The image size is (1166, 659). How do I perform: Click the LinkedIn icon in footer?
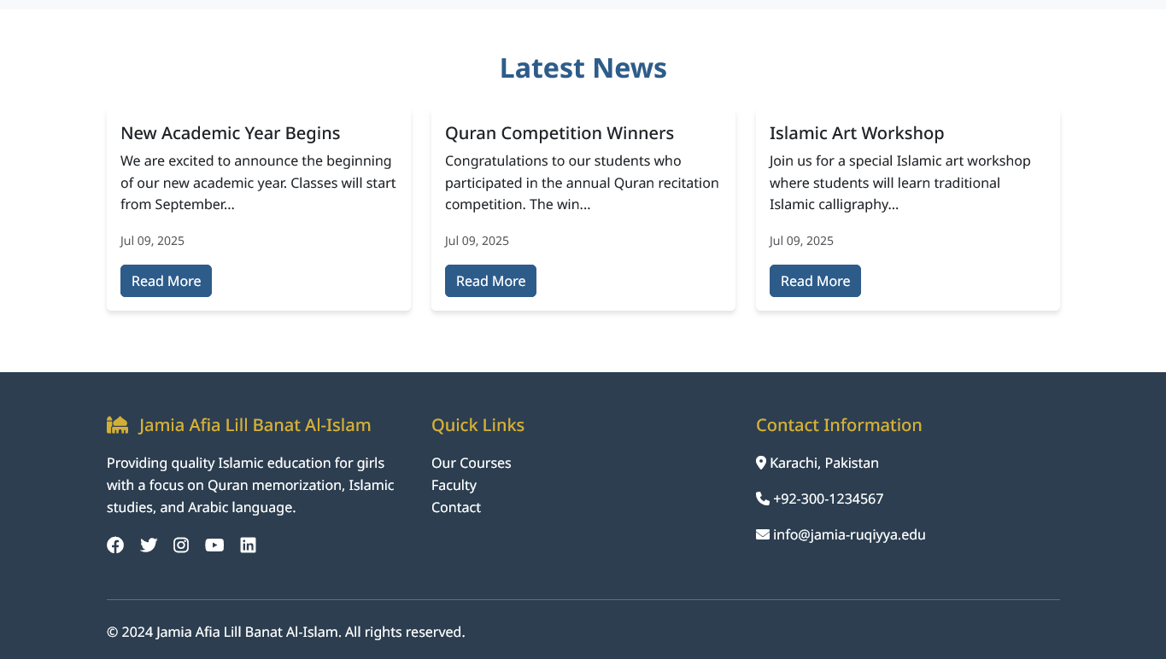pos(248,545)
